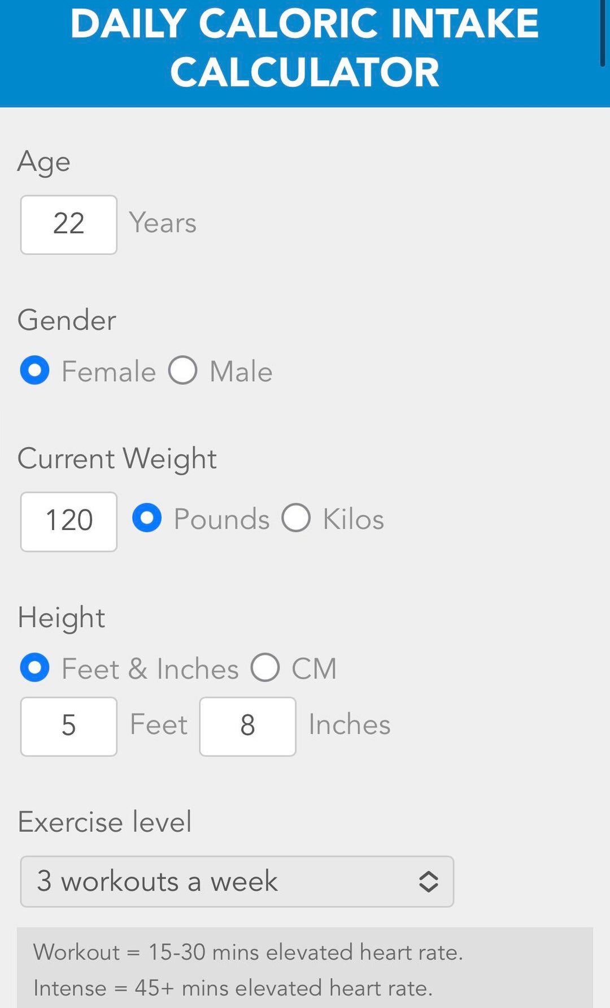Click the workout definition note box

(x=305, y=969)
